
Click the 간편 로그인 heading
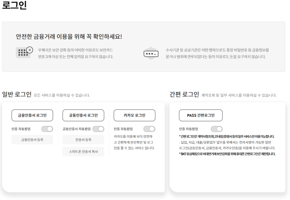184,94
